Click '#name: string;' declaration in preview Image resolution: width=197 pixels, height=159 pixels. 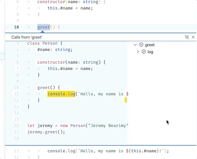[x=55, y=50]
